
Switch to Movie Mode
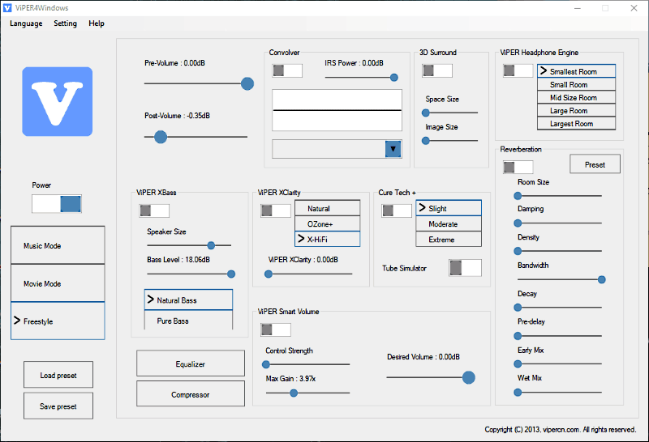[58, 283]
